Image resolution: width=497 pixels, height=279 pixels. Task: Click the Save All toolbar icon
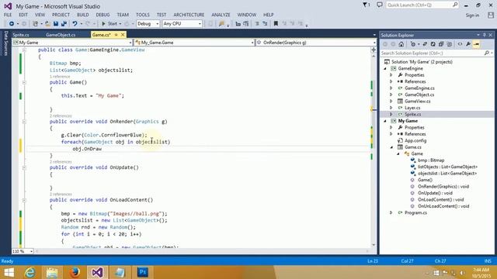[64, 24]
